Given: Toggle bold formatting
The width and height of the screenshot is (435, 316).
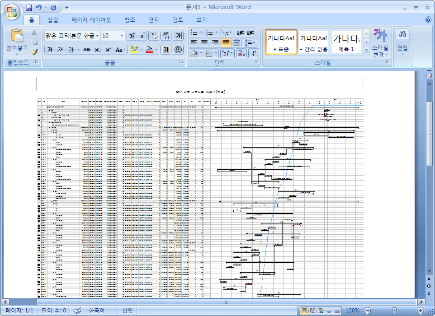Looking at the screenshot, I should (49, 50).
